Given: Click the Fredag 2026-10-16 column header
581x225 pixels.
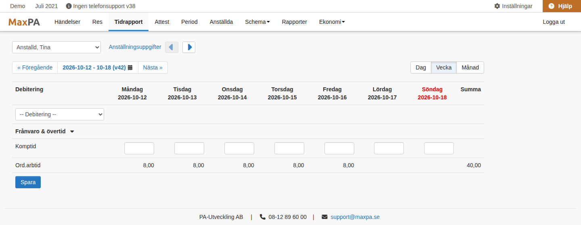Looking at the screenshot, I should point(332,93).
